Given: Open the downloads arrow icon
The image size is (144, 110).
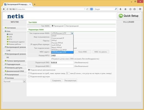Looking at the screenshot, I should [120, 9].
